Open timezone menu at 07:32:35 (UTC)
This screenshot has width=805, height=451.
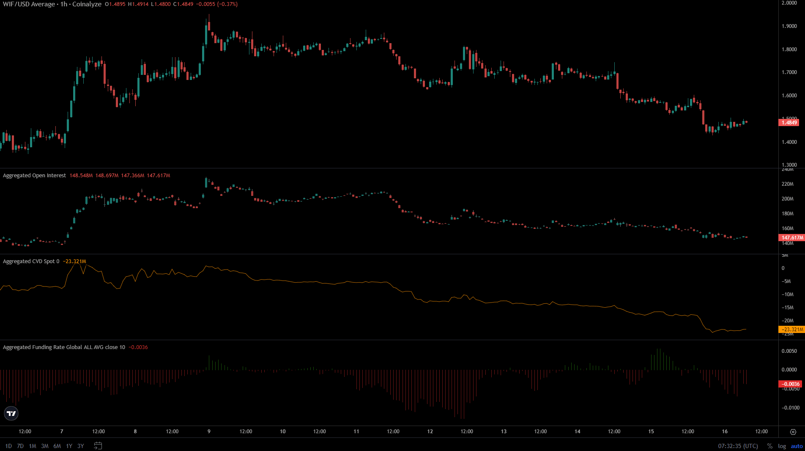point(738,446)
